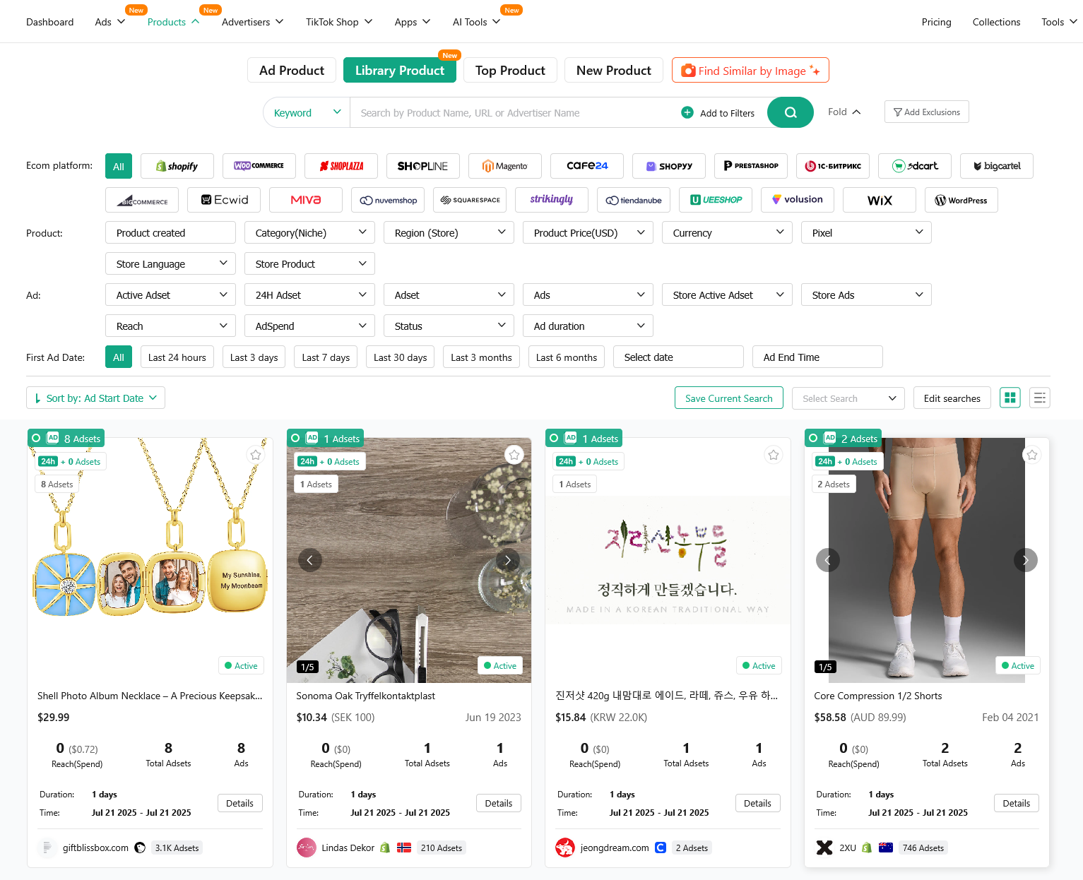Image resolution: width=1083 pixels, height=880 pixels.
Task: Favorite the Shell Photo Album Necklace star
Action: [256, 455]
